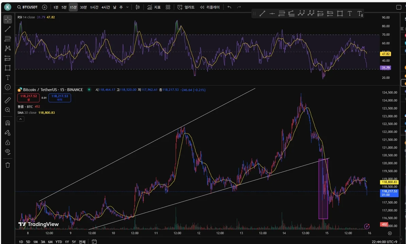Select the trend line drawing tool
The image size is (406, 244).
coord(7,29)
